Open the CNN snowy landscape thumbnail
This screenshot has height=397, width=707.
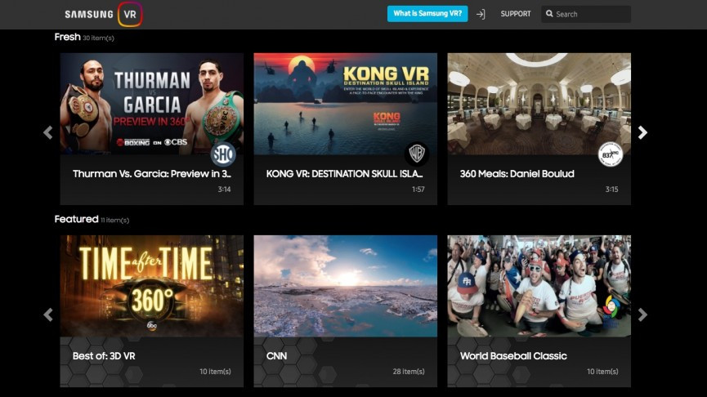(346, 286)
